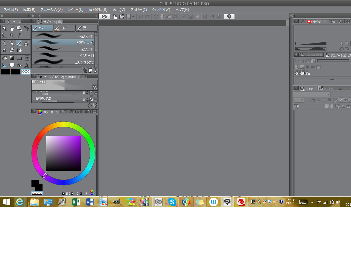Switch to the 油彩 sub tool group tab
The width and height of the screenshot is (351, 270).
point(65,28)
